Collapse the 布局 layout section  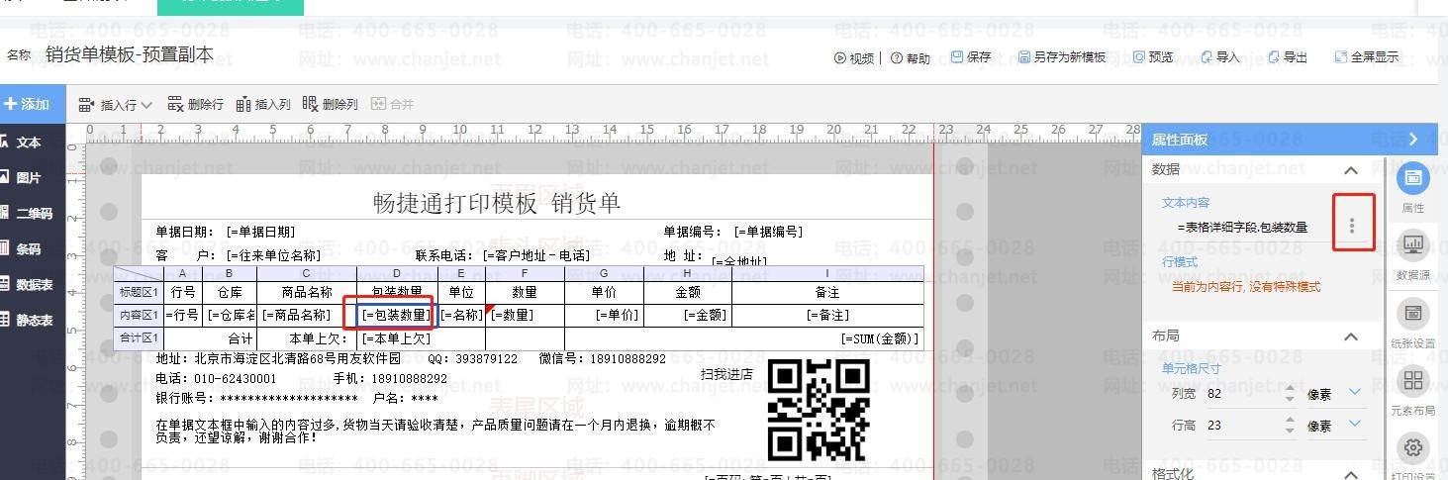click(1351, 336)
